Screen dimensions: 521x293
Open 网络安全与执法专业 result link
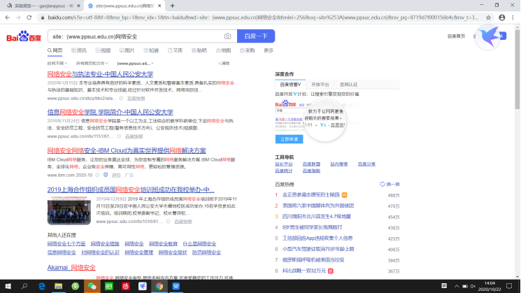pyautogui.click(x=100, y=74)
